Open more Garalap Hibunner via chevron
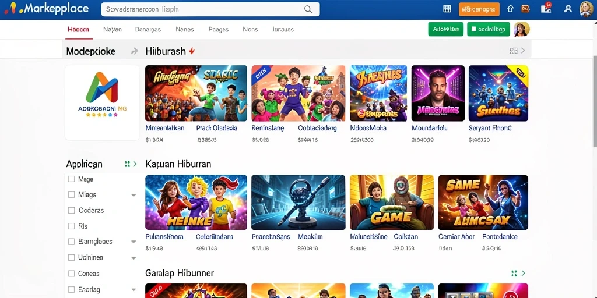Screen dimensions: 597x298 tap(523, 274)
